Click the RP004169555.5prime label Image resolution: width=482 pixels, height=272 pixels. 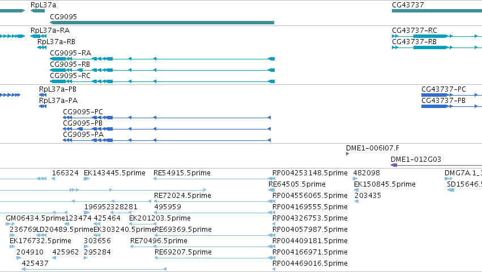click(310, 207)
